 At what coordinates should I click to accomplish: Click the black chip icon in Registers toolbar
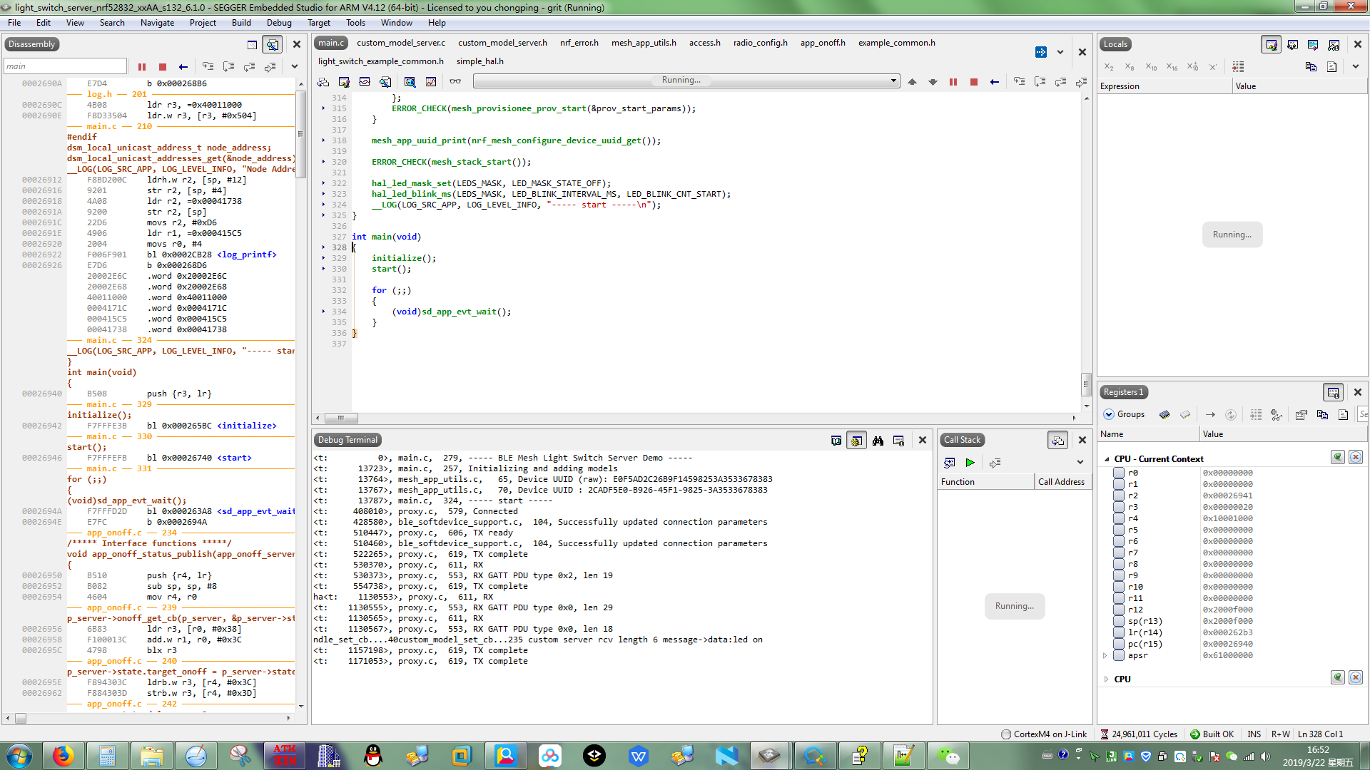[1164, 414]
